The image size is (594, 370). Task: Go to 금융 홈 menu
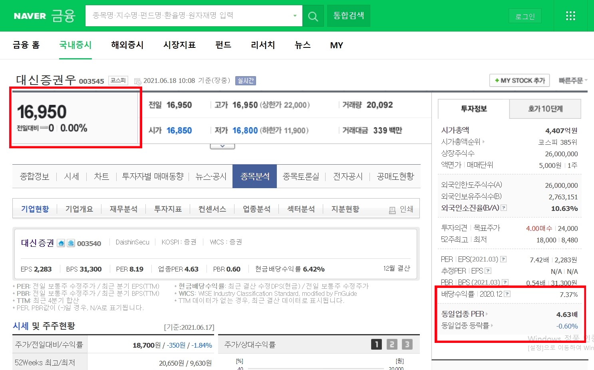(26, 45)
